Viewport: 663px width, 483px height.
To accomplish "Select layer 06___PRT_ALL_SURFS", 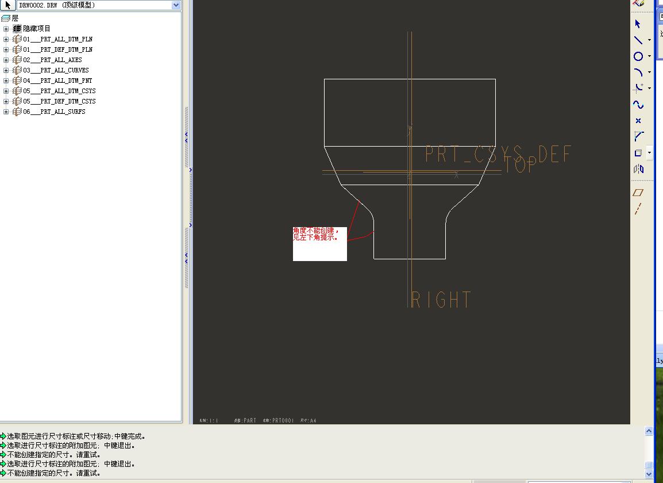I will pos(54,112).
